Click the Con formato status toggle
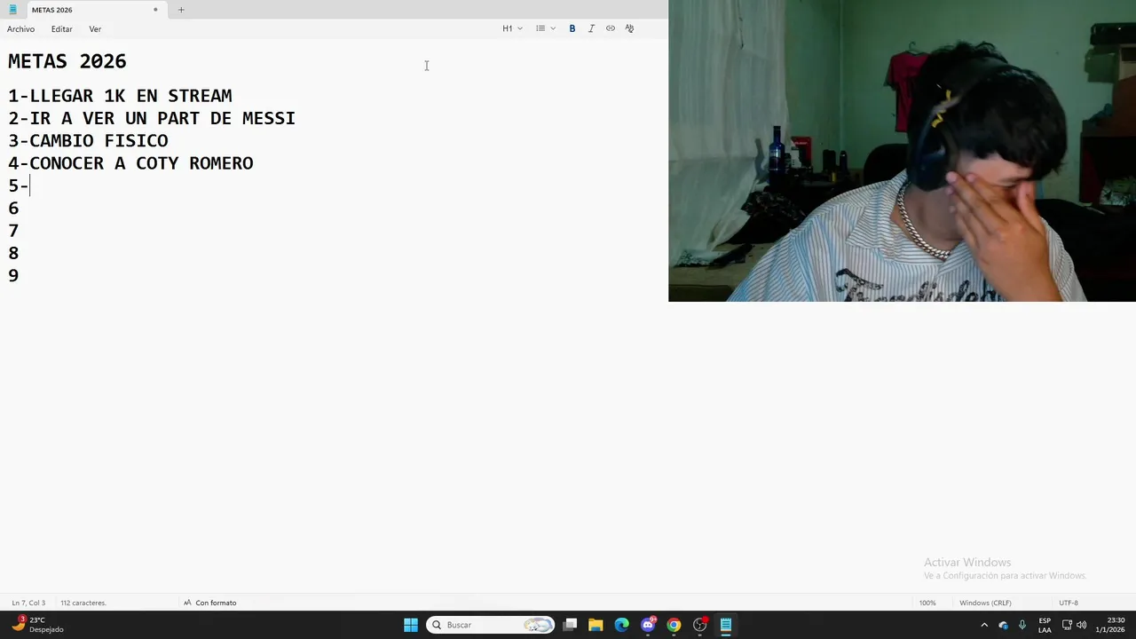This screenshot has width=1136, height=639. click(210, 603)
